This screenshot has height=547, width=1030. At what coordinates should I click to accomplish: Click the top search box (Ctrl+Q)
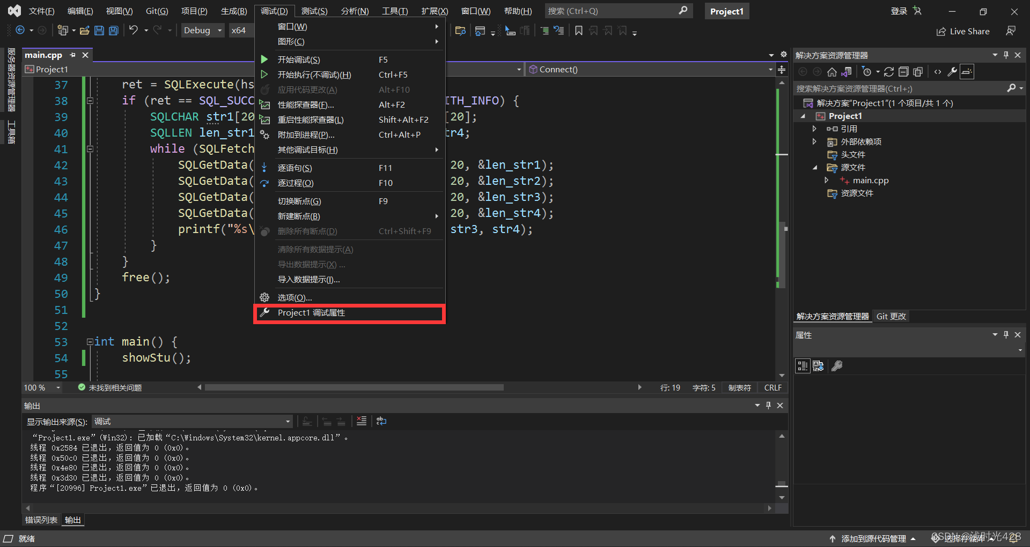click(618, 11)
